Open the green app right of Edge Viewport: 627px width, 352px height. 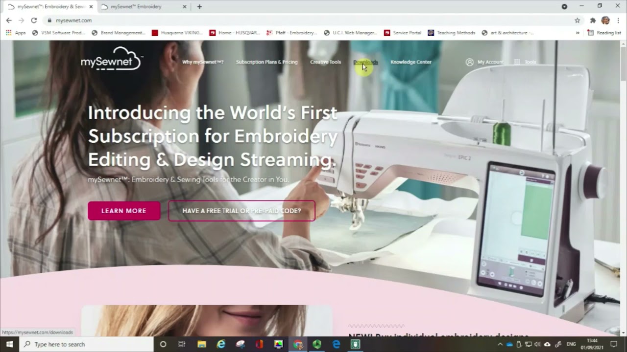coord(355,344)
